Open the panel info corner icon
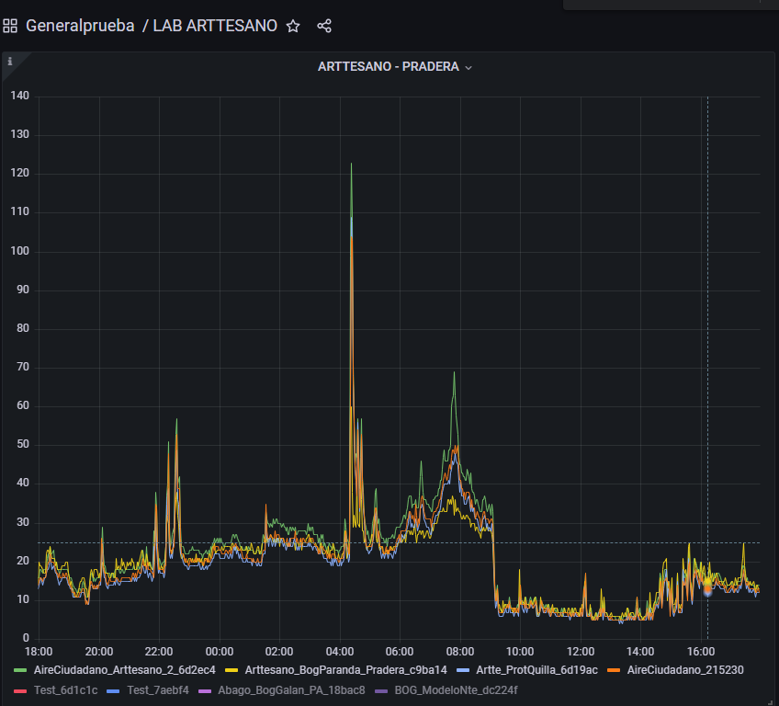 coord(9,62)
